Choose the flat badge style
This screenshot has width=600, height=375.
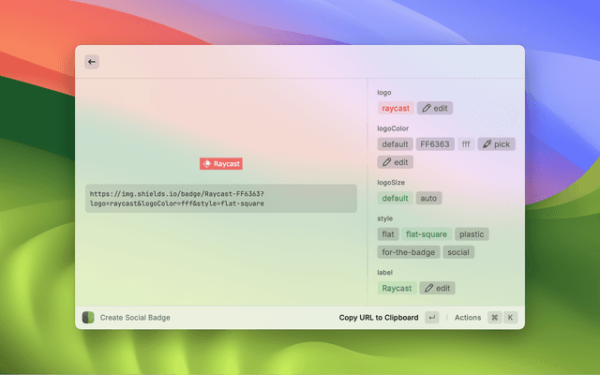coord(388,234)
